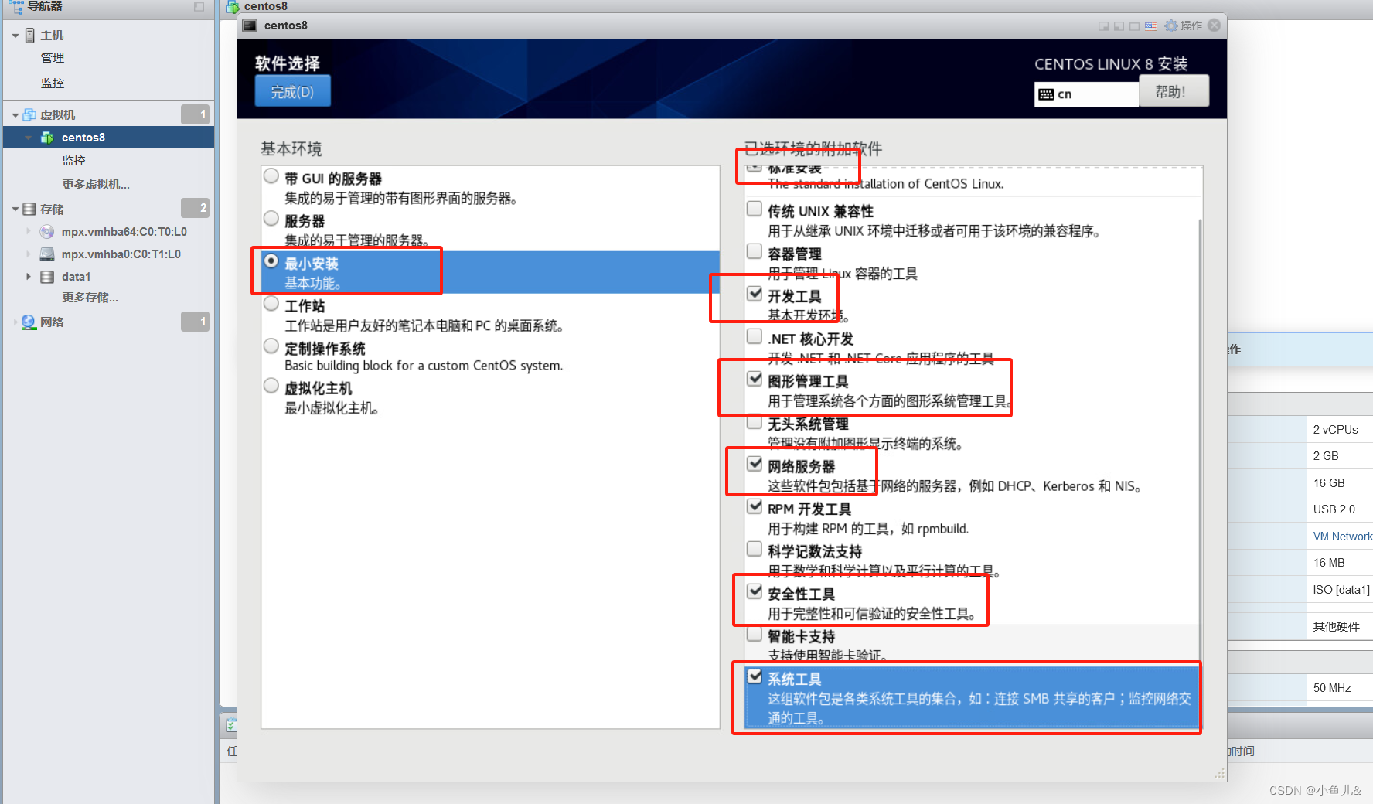
Task: Click the US flag keyboard layout icon
Action: [x=1151, y=26]
